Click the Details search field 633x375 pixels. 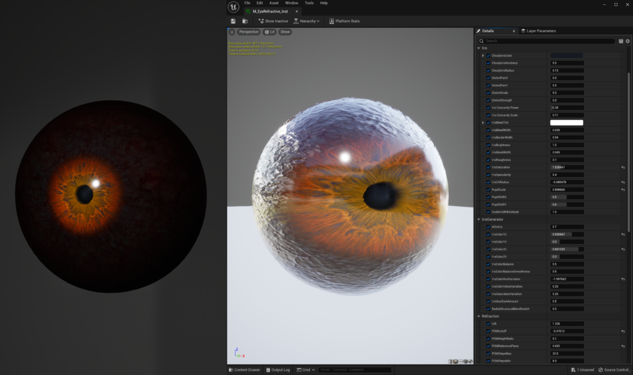pyautogui.click(x=547, y=41)
